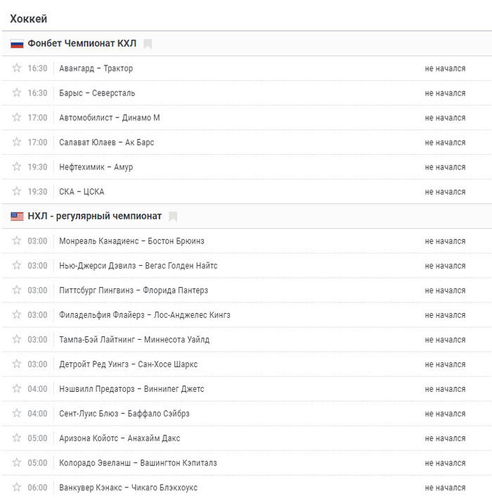This screenshot has width=492, height=498.
Task: Star the Монреаль Канадиенс – Бостон Брюинз match
Action: click(16, 241)
